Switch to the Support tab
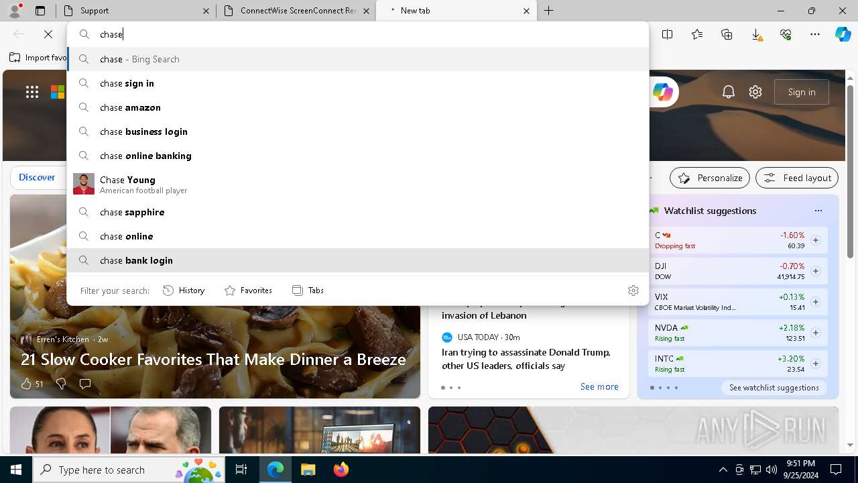The width and height of the screenshot is (858, 483). [136, 11]
